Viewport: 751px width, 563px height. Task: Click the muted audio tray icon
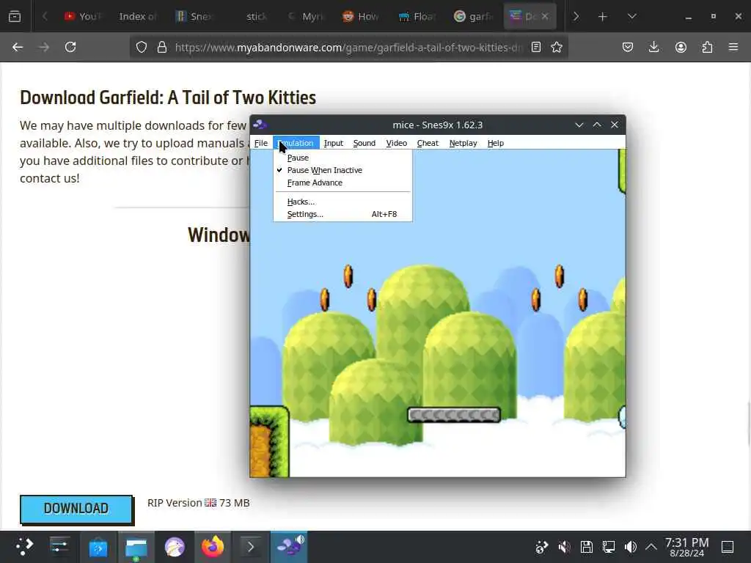[x=564, y=547]
